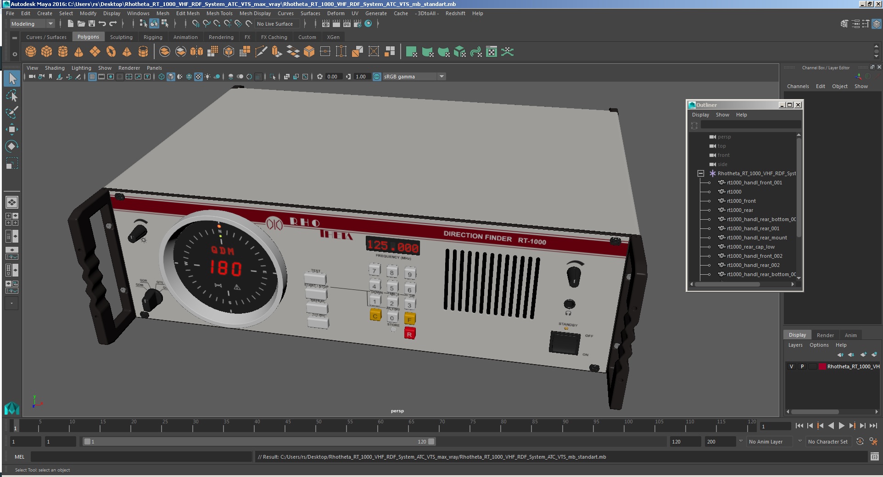Screen dimensions: 883x477
Task: Open Outliner Display menu
Action: coord(700,115)
